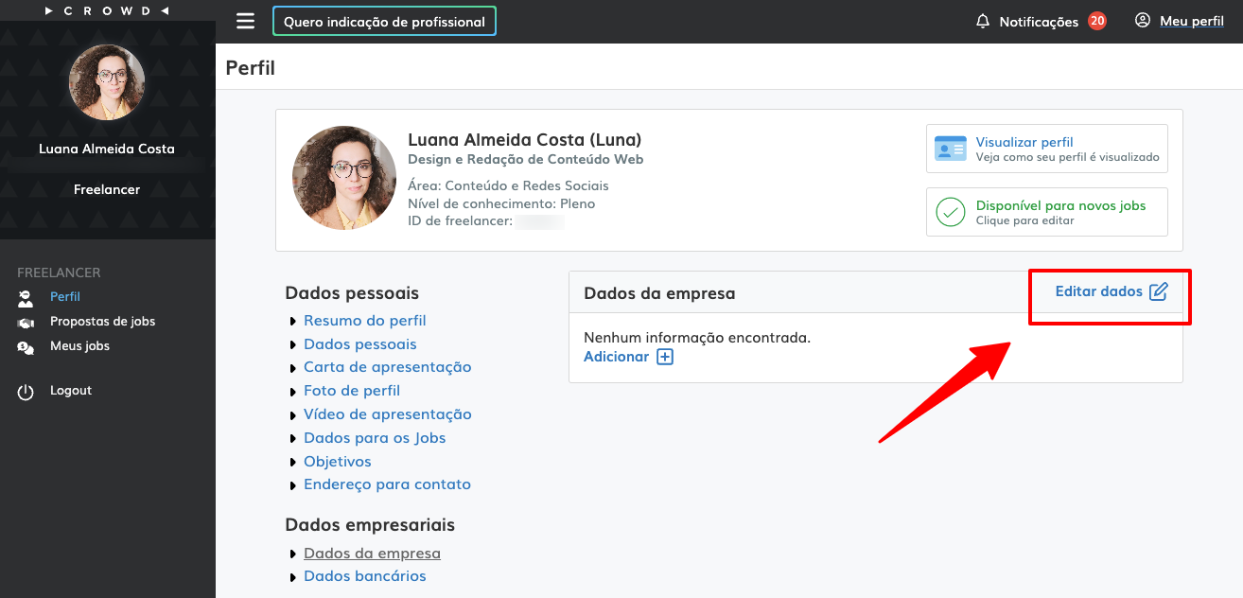
Task: Expand arrow beside Resumo do perfil
Action: pyautogui.click(x=294, y=322)
